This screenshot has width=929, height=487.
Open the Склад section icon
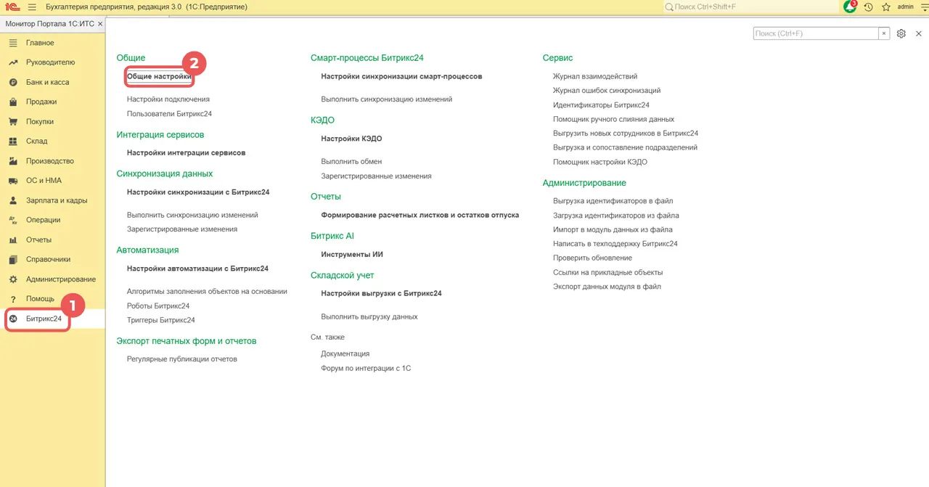pyautogui.click(x=13, y=141)
